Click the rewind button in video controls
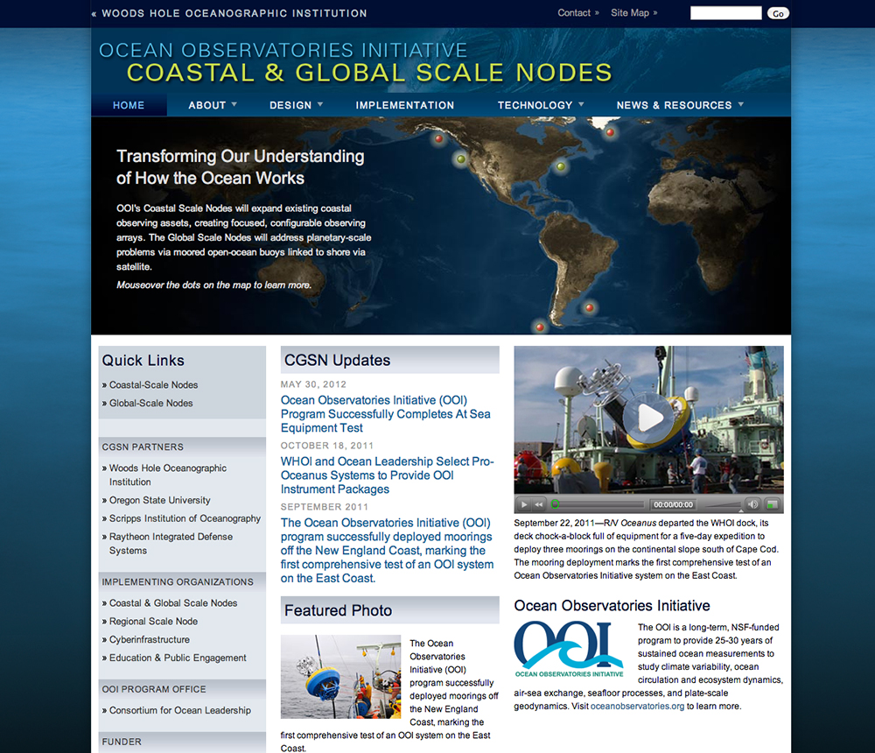The height and width of the screenshot is (753, 875). (538, 504)
